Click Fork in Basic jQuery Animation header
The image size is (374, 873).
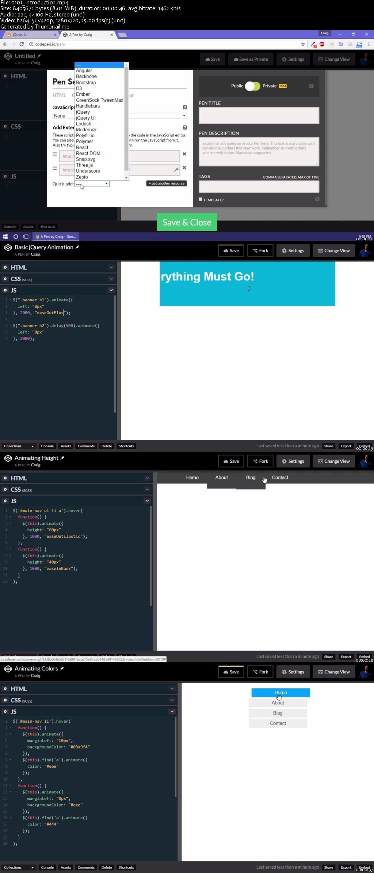click(x=260, y=251)
